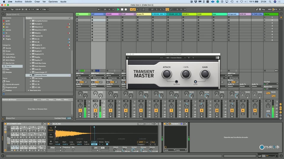This screenshot has height=159, width=284.
Task: Open the Crear menu
Action: [x=37, y=2]
